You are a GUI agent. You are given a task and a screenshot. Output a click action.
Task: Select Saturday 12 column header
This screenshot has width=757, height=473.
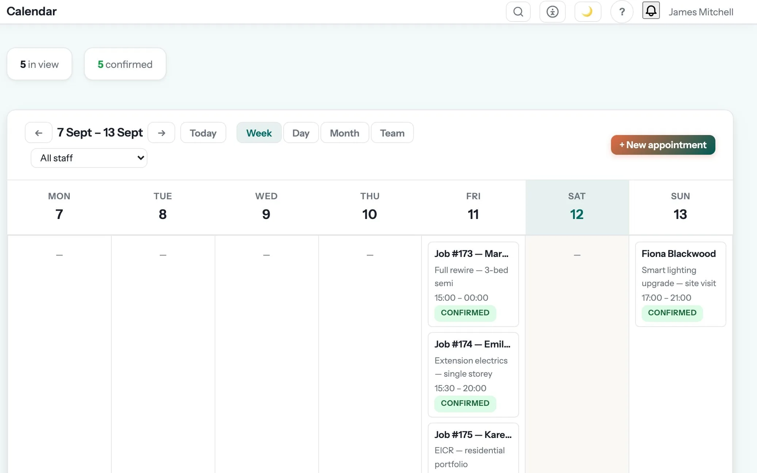(x=577, y=207)
